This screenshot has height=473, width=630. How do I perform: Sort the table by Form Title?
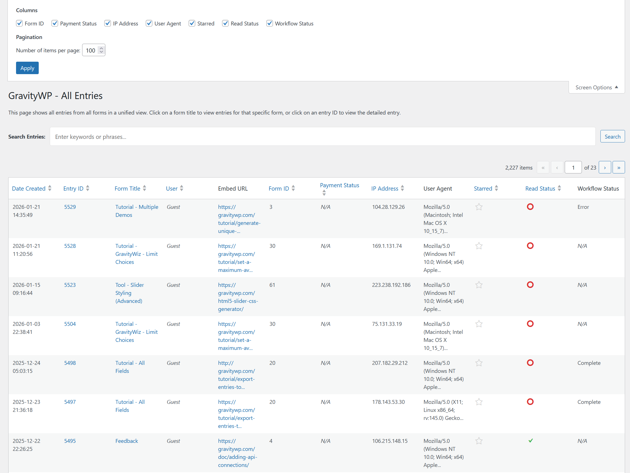(127, 188)
